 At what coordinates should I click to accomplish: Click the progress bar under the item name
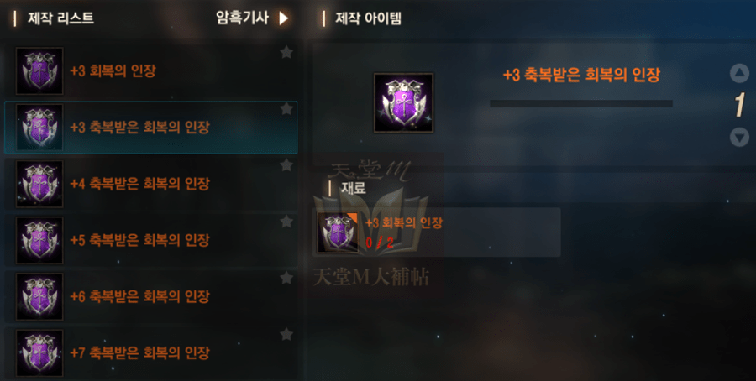(581, 103)
